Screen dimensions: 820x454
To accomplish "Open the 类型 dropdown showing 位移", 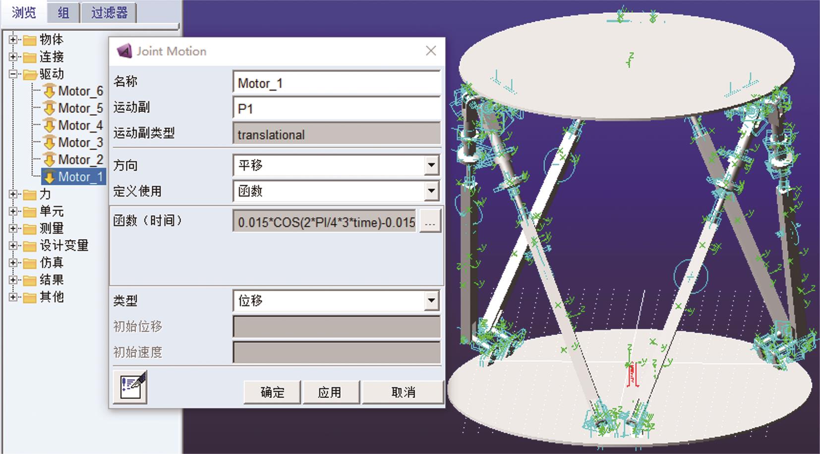I will [431, 301].
